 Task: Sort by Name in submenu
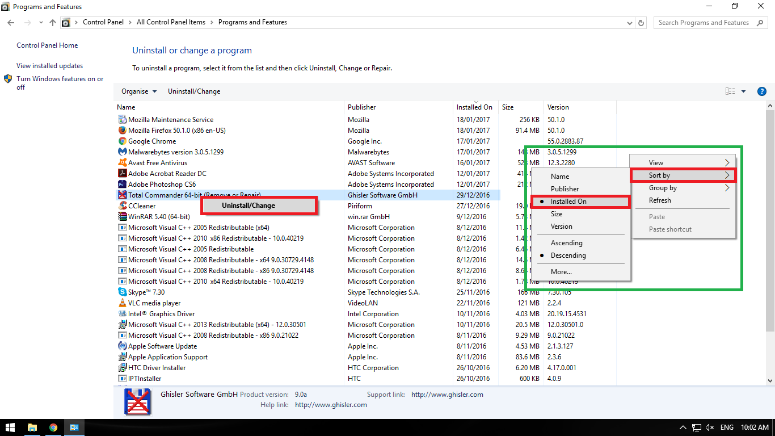click(x=580, y=177)
